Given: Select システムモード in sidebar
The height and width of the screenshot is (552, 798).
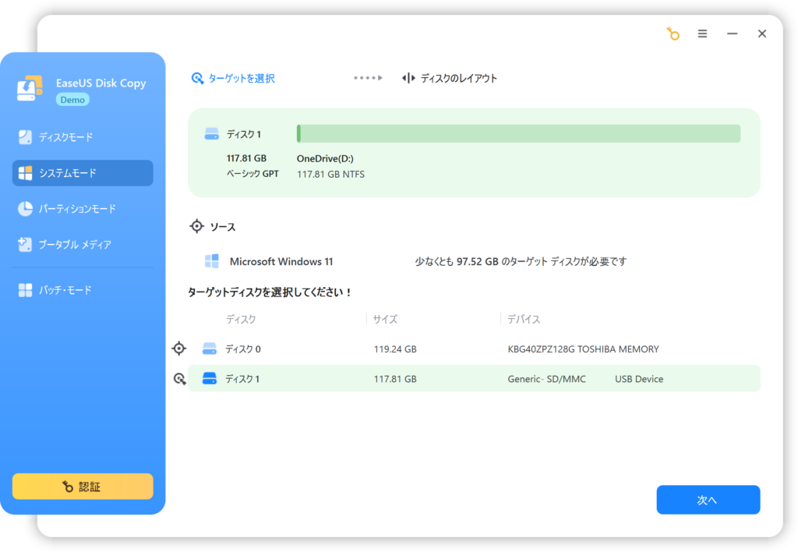Looking at the screenshot, I should pyautogui.click(x=83, y=173).
